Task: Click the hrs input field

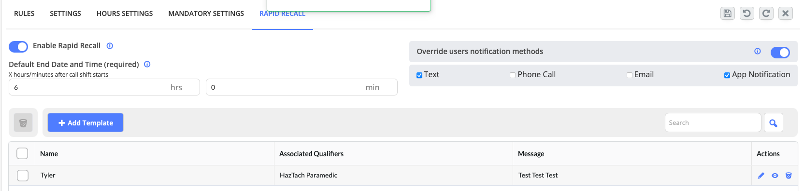Action: click(104, 87)
